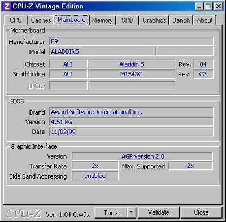Viewport: 226px width, 222px height.
Task: Click the Manufacturer label
Action: point(27,42)
